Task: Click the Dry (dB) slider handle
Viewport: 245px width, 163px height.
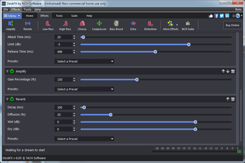Action: pos(195,129)
